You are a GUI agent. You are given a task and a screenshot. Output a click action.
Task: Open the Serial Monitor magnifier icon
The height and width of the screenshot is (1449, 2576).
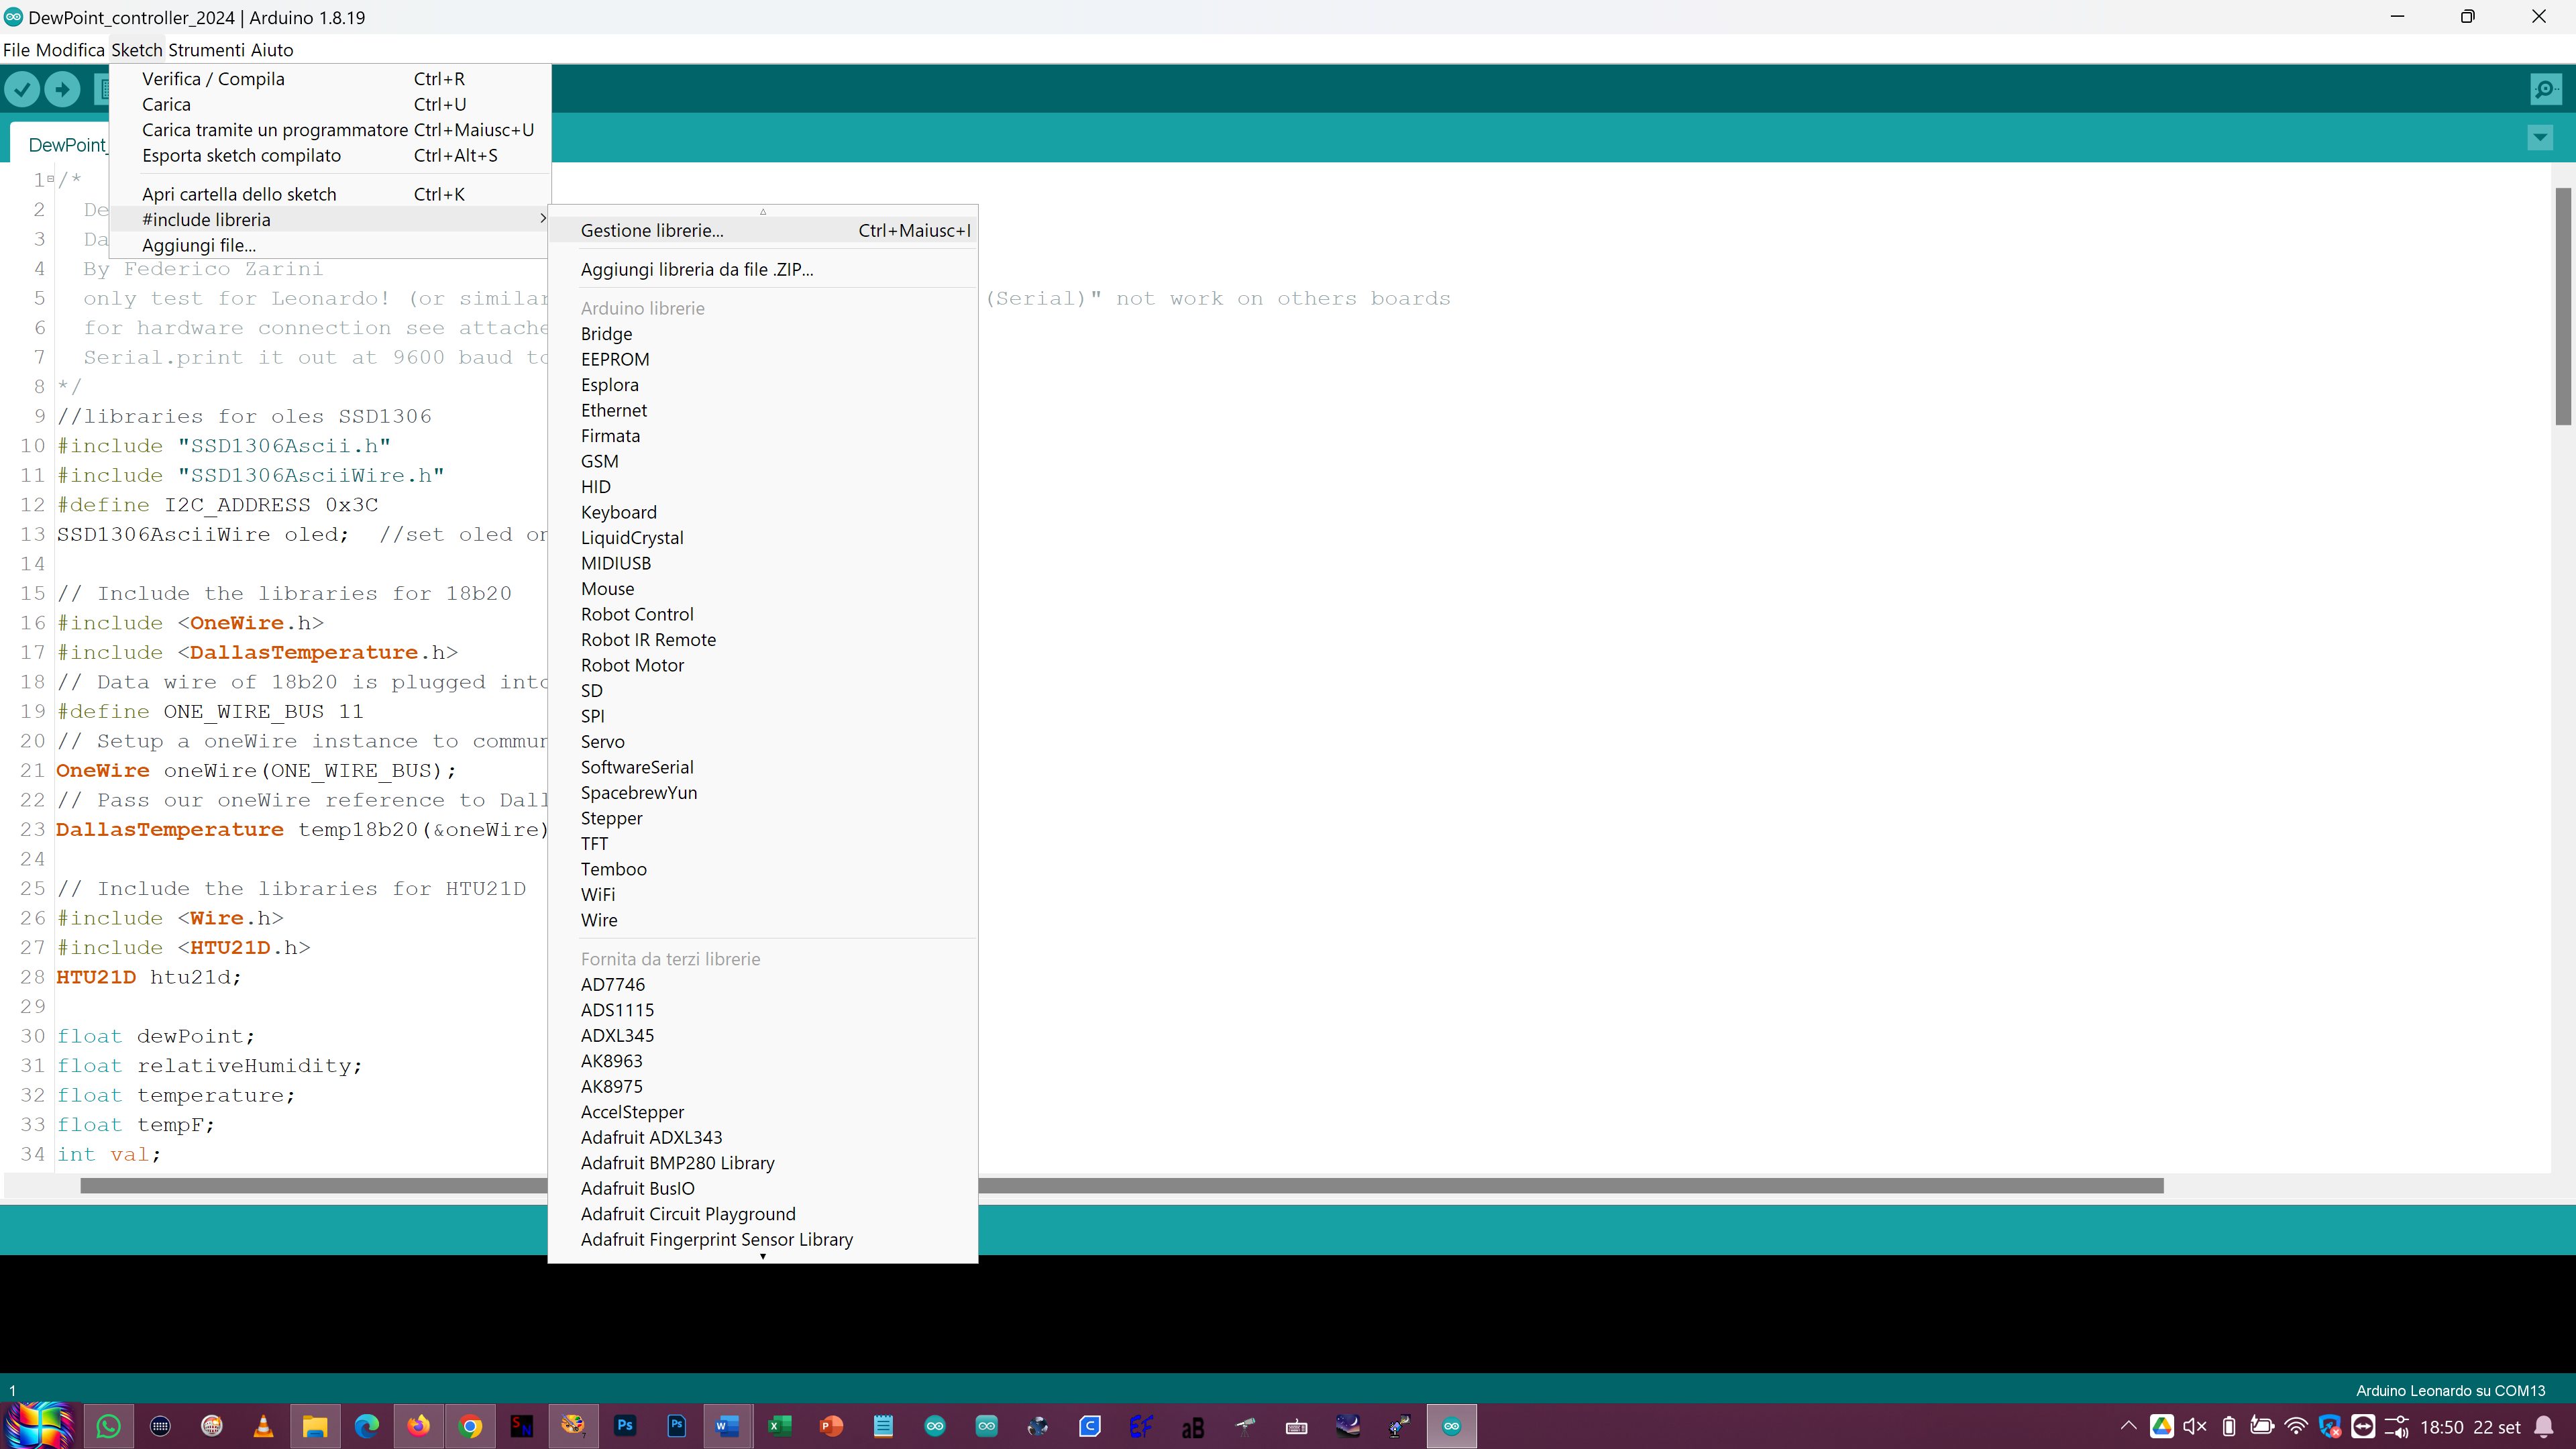[x=2545, y=90]
